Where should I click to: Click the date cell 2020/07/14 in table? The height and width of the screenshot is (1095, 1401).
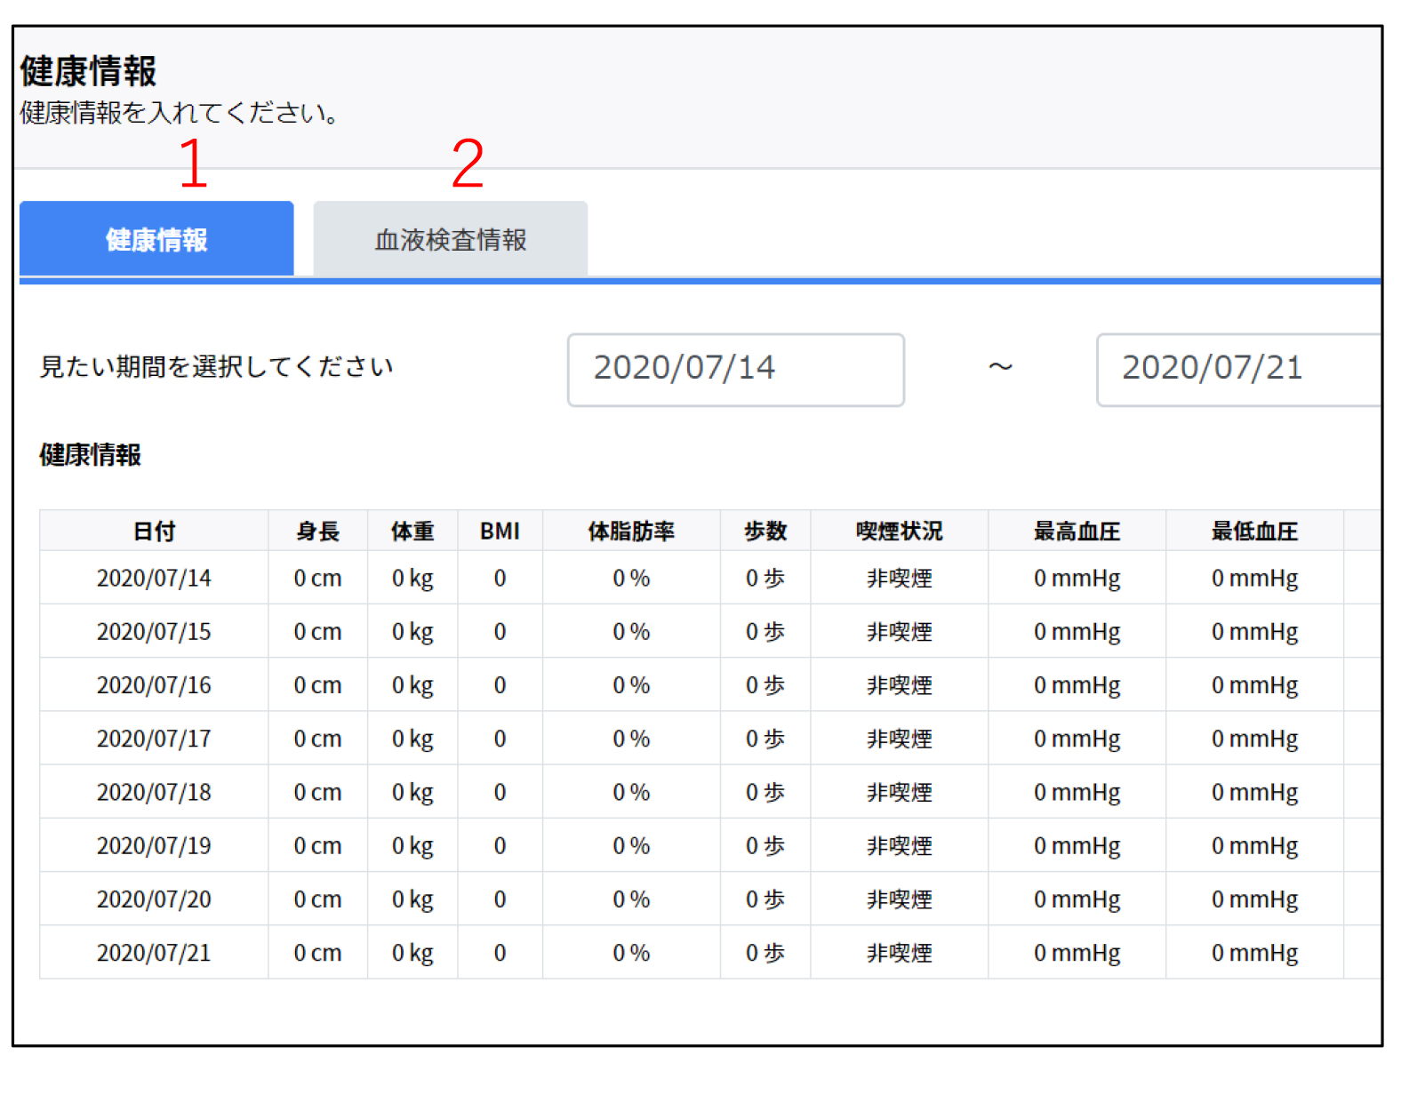click(x=154, y=578)
